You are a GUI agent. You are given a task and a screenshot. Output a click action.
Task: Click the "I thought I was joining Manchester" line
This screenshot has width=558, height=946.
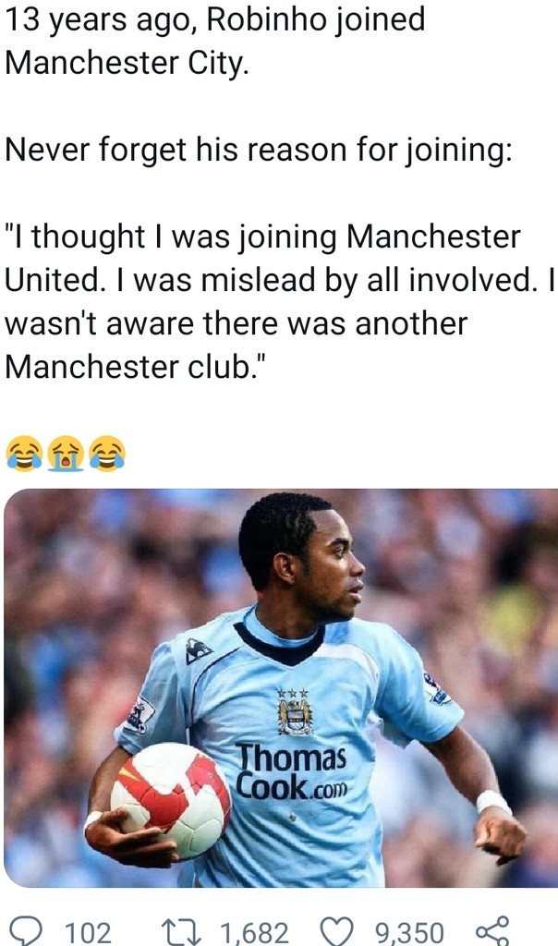pyautogui.click(x=262, y=236)
